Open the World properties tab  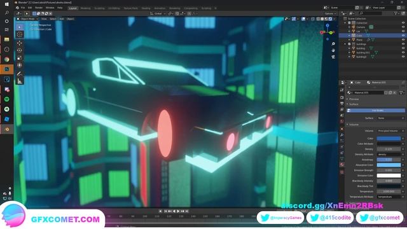point(342,121)
